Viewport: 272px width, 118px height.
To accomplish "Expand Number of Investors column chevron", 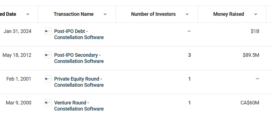I will point(187,14).
